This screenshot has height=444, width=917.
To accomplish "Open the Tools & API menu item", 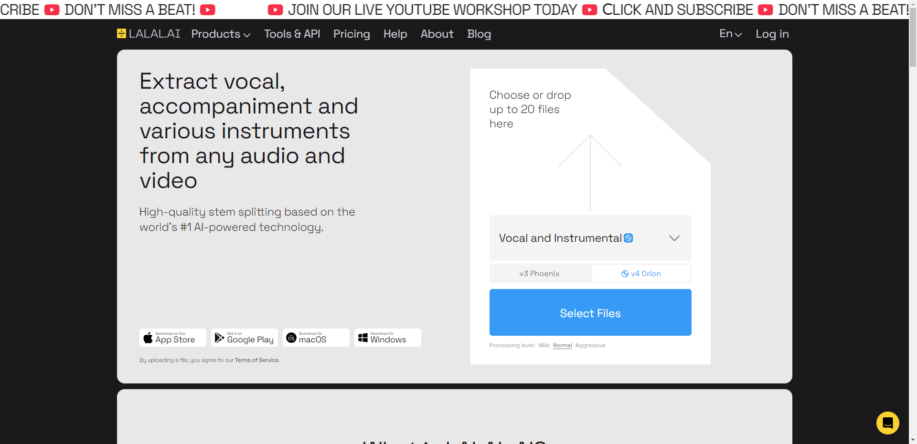I will click(292, 34).
